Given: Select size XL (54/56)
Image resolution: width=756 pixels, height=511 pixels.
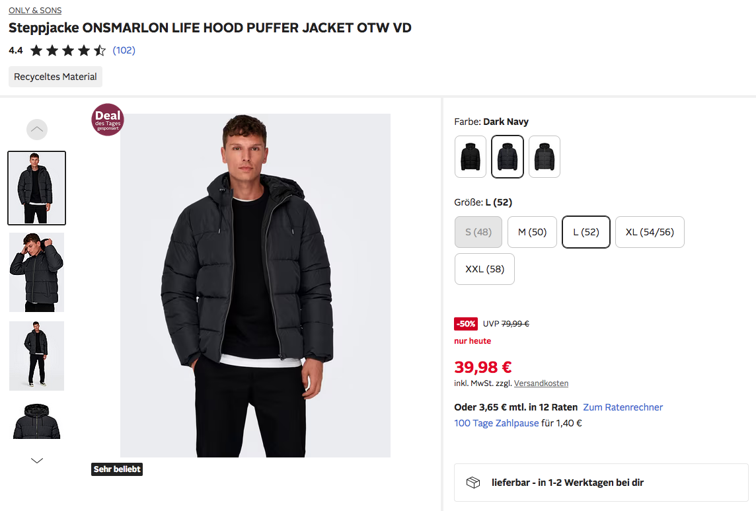Looking at the screenshot, I should tap(650, 232).
